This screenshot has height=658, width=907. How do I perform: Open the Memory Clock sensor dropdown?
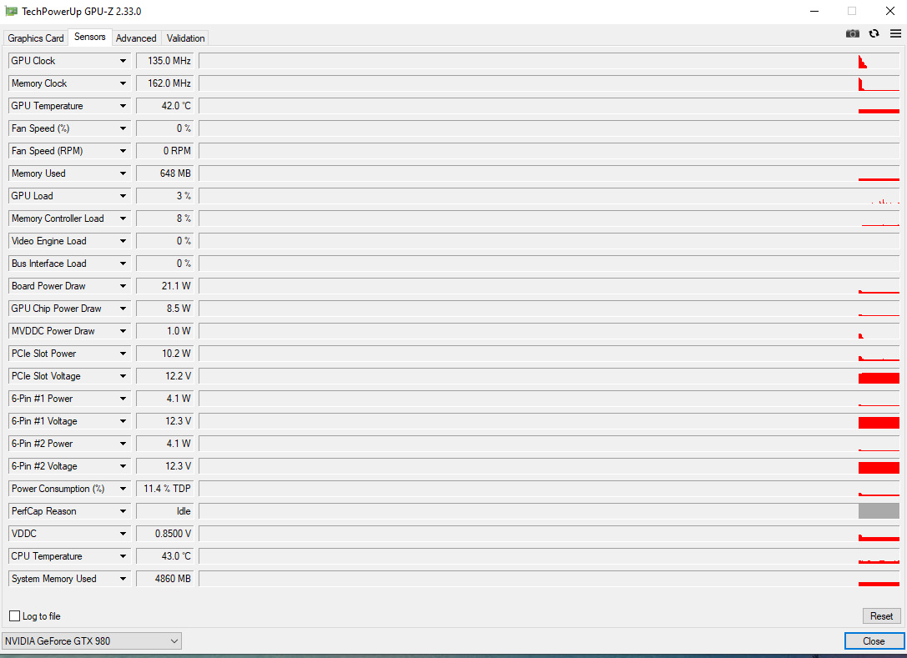pyautogui.click(x=123, y=83)
